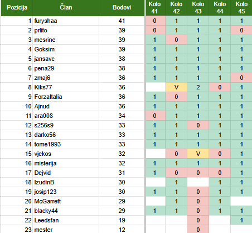Click the furyshaa member name cell

pyautogui.click(x=66, y=21)
